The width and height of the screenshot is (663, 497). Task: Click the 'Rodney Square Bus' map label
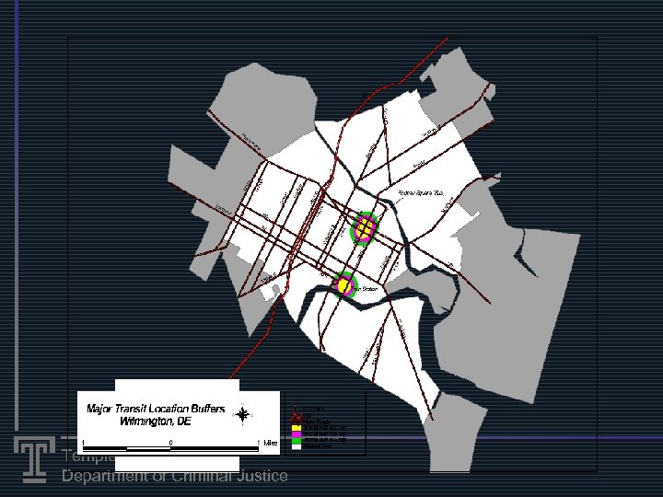coord(420,193)
